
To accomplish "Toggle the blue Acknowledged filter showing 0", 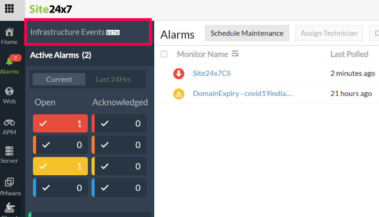I will click(x=119, y=188).
